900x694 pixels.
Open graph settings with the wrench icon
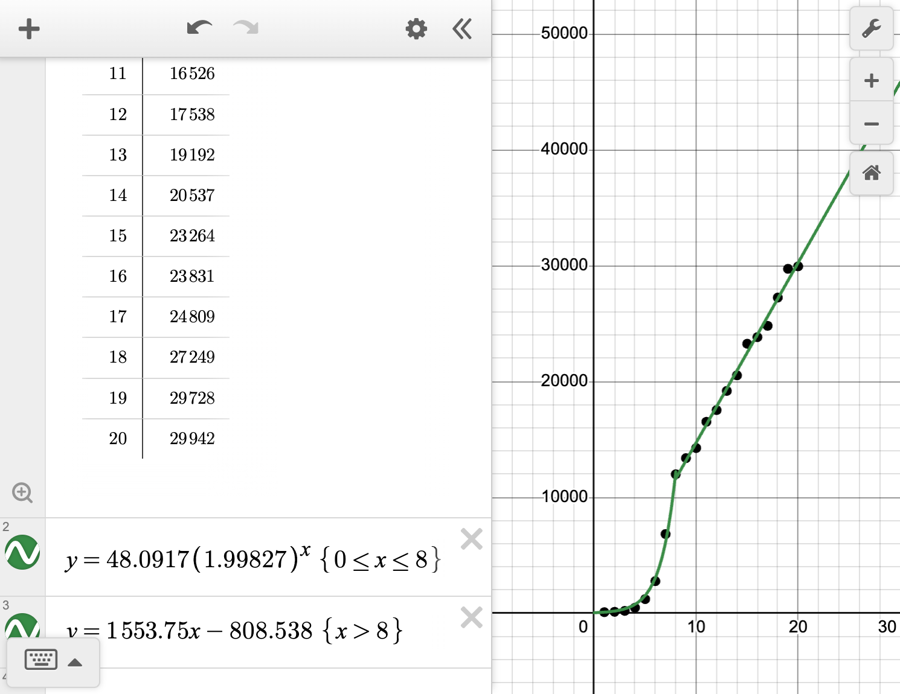[871, 28]
